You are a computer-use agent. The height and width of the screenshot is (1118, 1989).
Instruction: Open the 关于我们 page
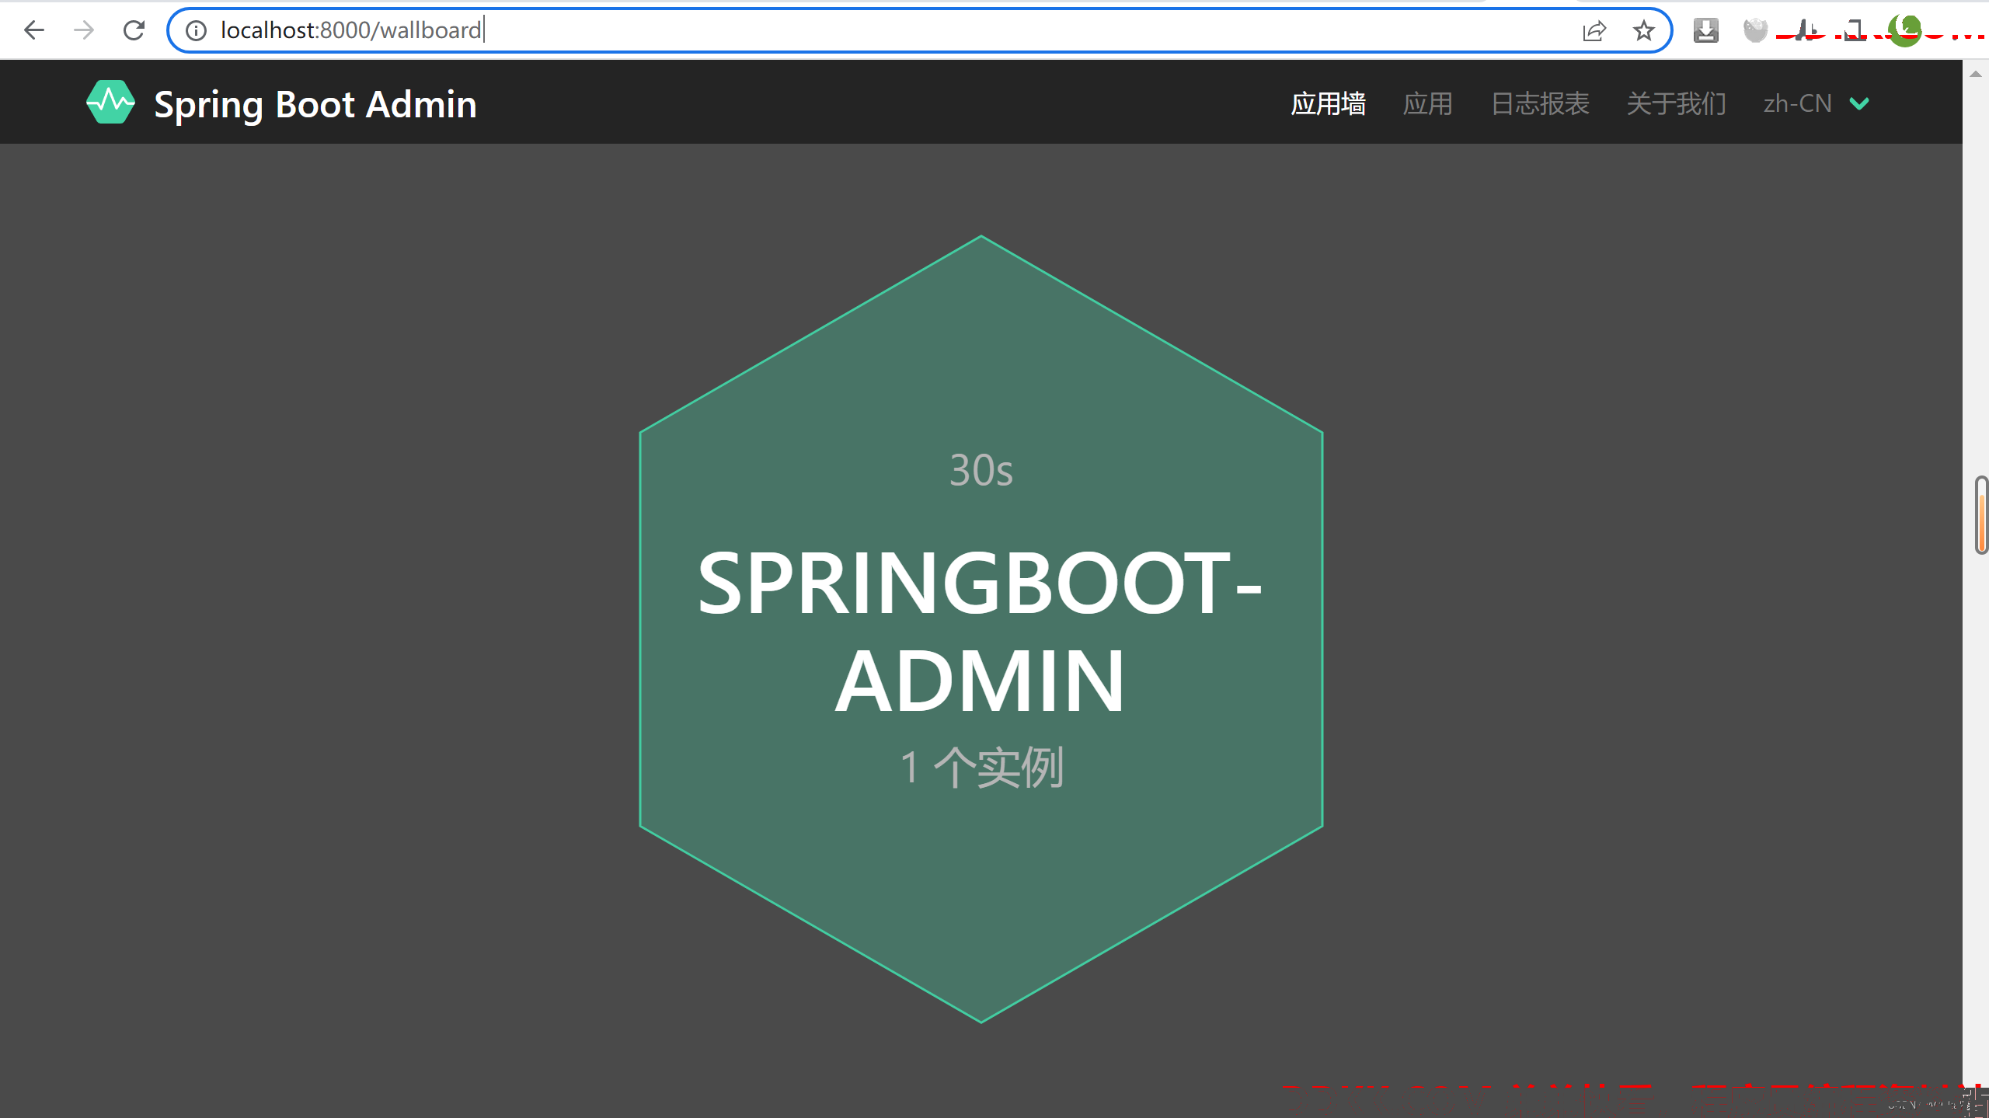[x=1676, y=103]
